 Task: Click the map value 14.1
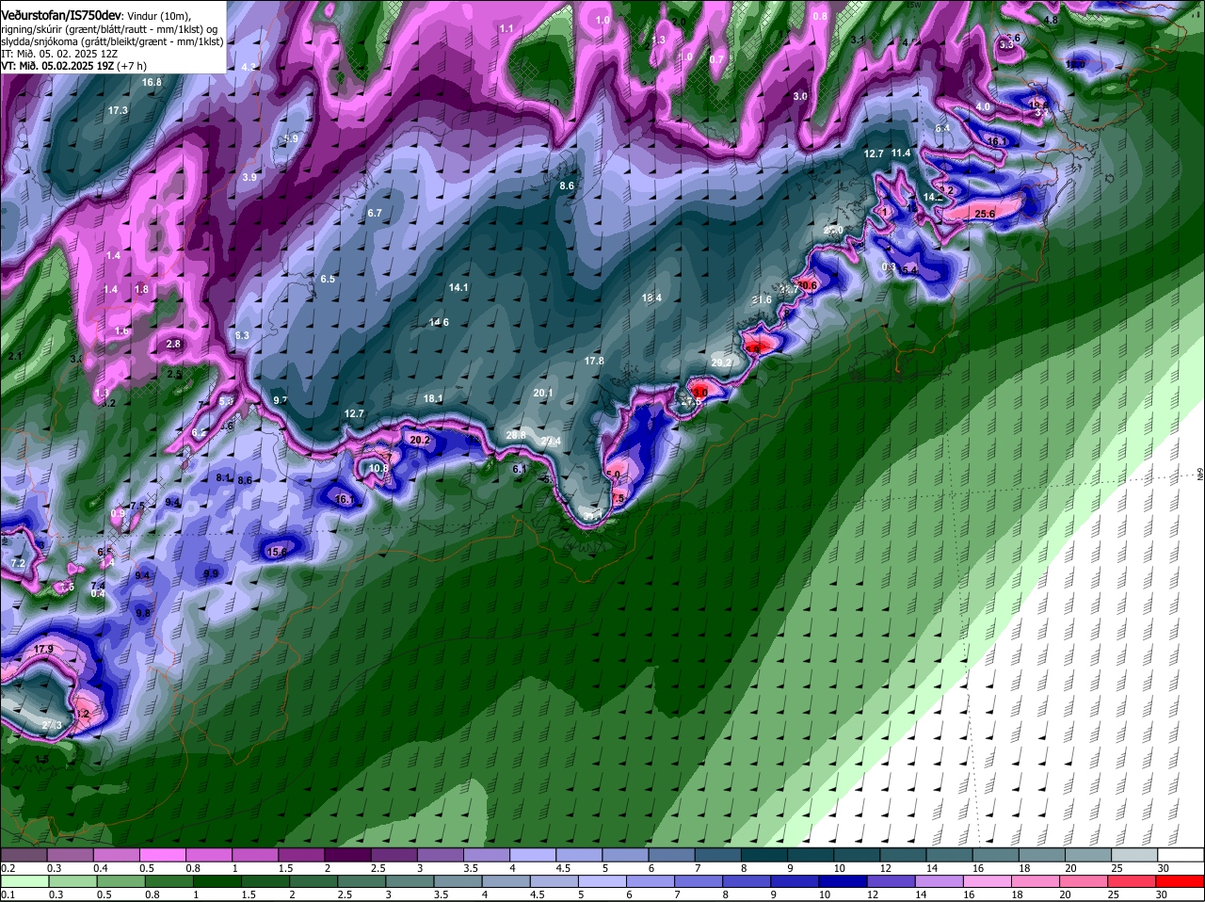tap(458, 288)
